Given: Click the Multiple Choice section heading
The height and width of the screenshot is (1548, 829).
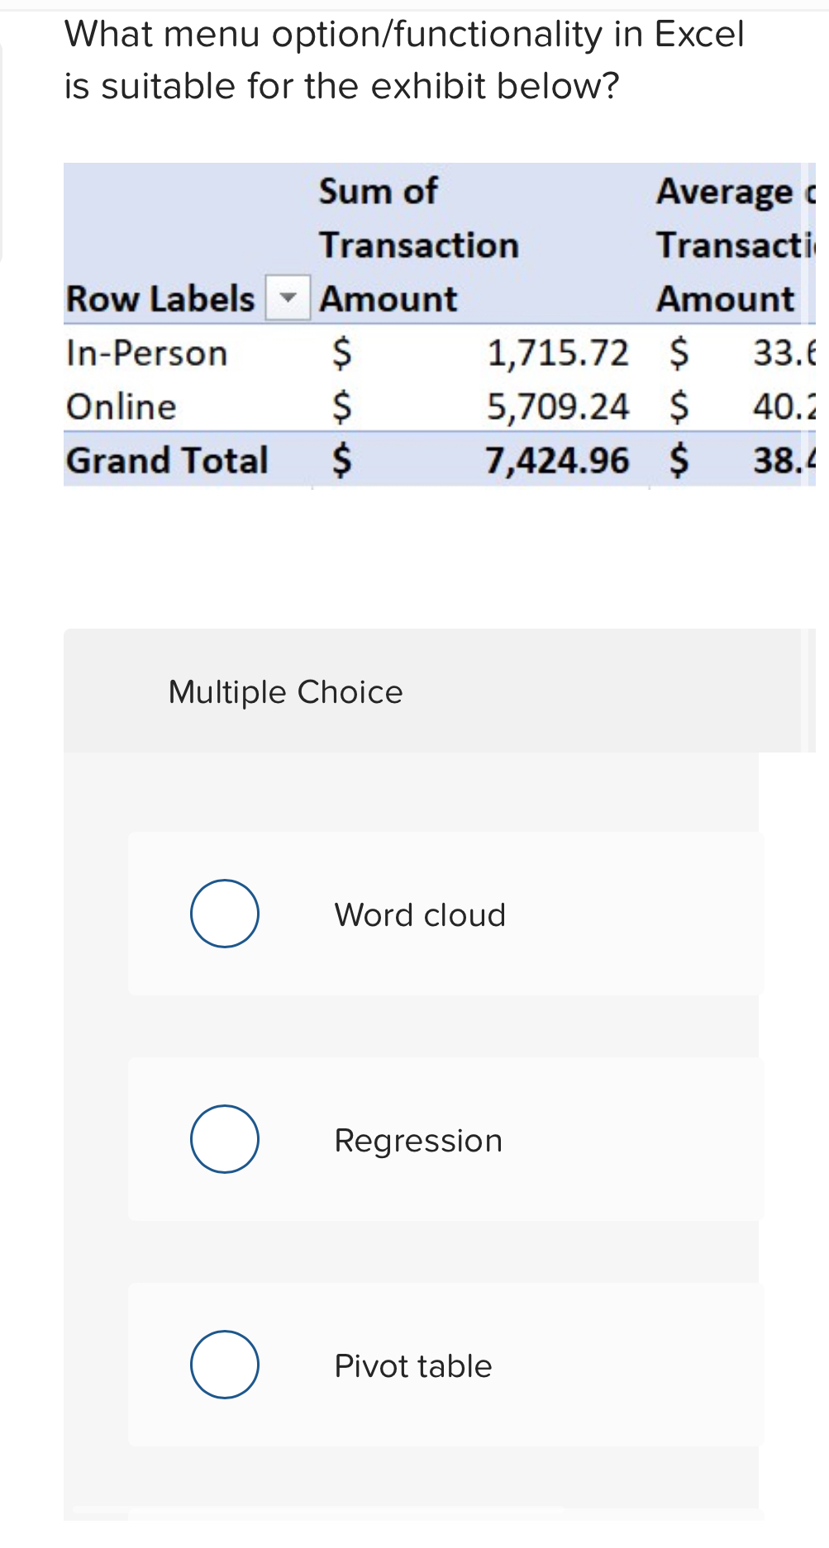Looking at the screenshot, I should tap(285, 691).
